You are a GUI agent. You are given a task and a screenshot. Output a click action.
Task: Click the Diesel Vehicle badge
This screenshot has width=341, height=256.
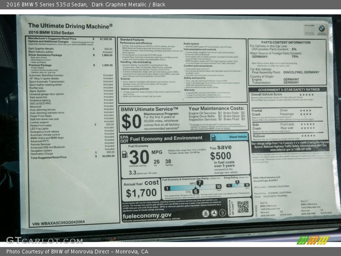click(237, 137)
